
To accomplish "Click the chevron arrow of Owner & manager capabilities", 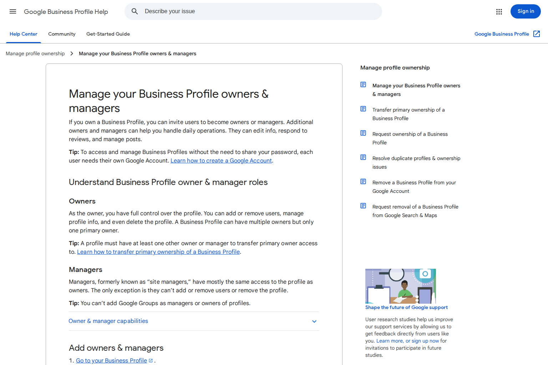I will [314, 321].
